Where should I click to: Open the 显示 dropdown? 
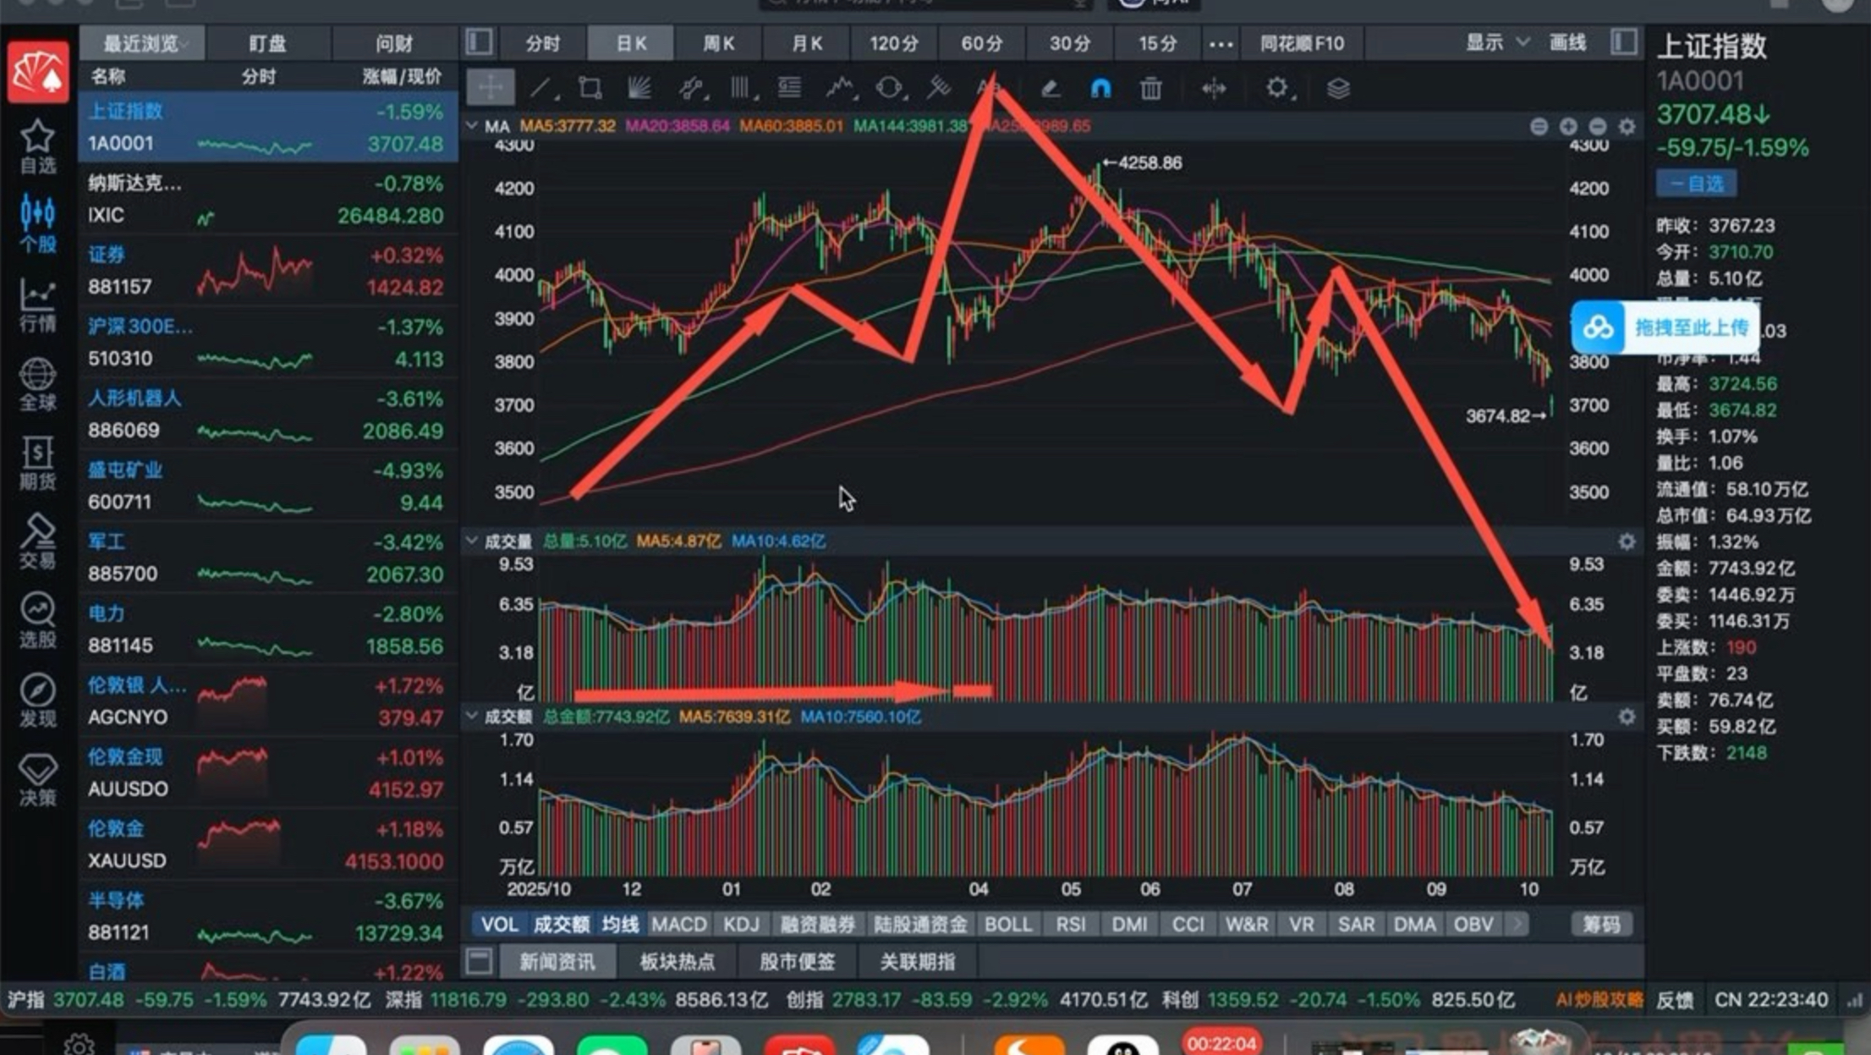[x=1497, y=42]
